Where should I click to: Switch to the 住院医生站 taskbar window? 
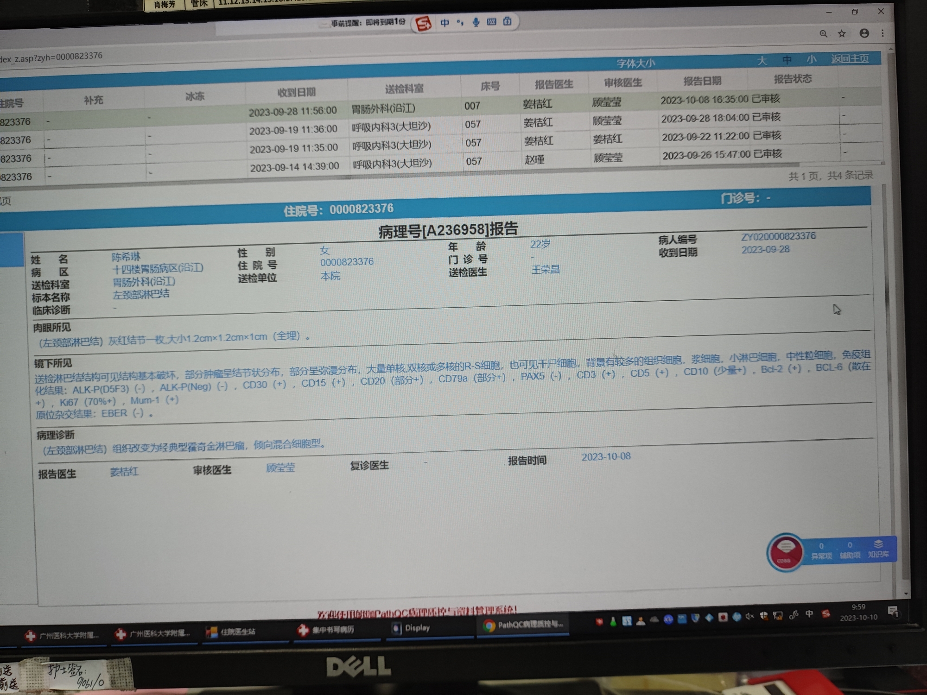pyautogui.click(x=232, y=632)
